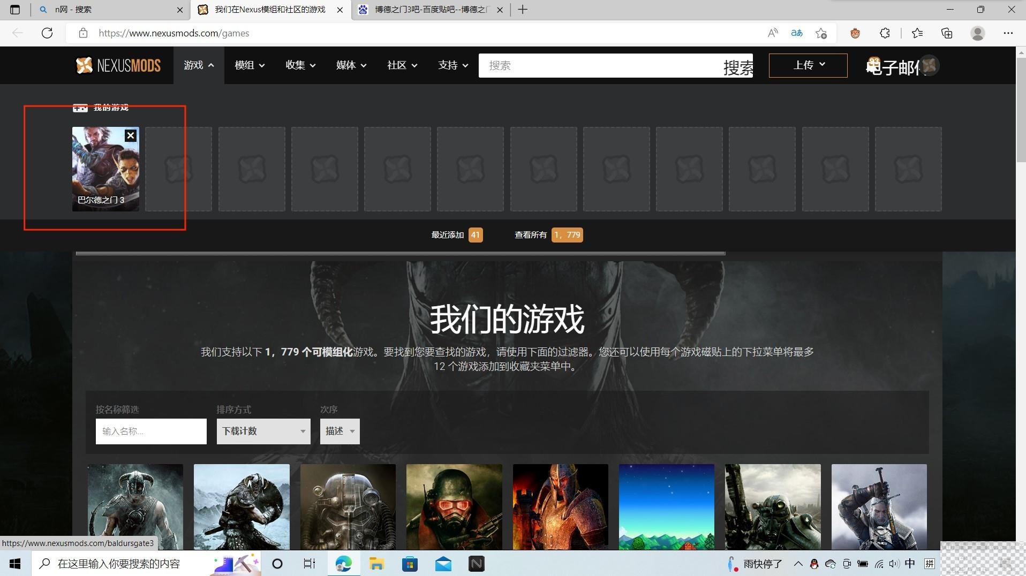This screenshot has width=1026, height=576.
Task: Open the user avatar in Nexus header
Action: 930,65
